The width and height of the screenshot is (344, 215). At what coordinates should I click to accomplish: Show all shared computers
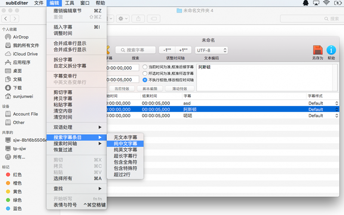[15, 157]
